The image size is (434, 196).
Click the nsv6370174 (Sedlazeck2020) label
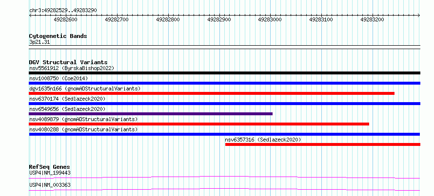[x=67, y=99]
